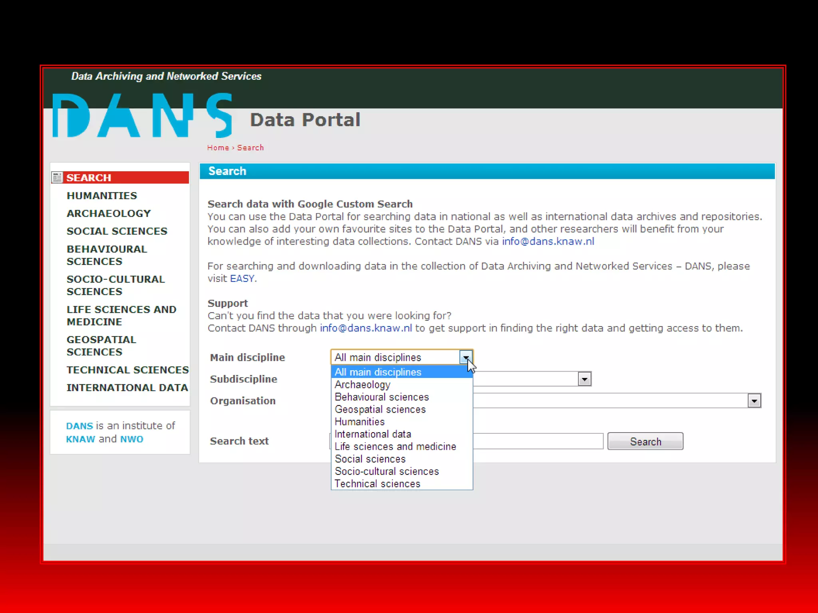Screen dimensions: 818x613
Task: Choose Life sciences and medicine option
Action: 395,447
